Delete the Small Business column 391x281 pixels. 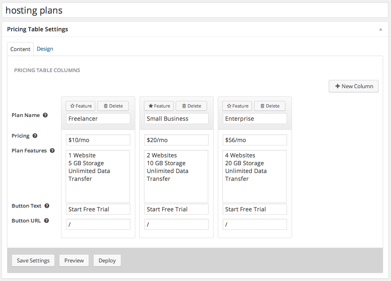(191, 106)
